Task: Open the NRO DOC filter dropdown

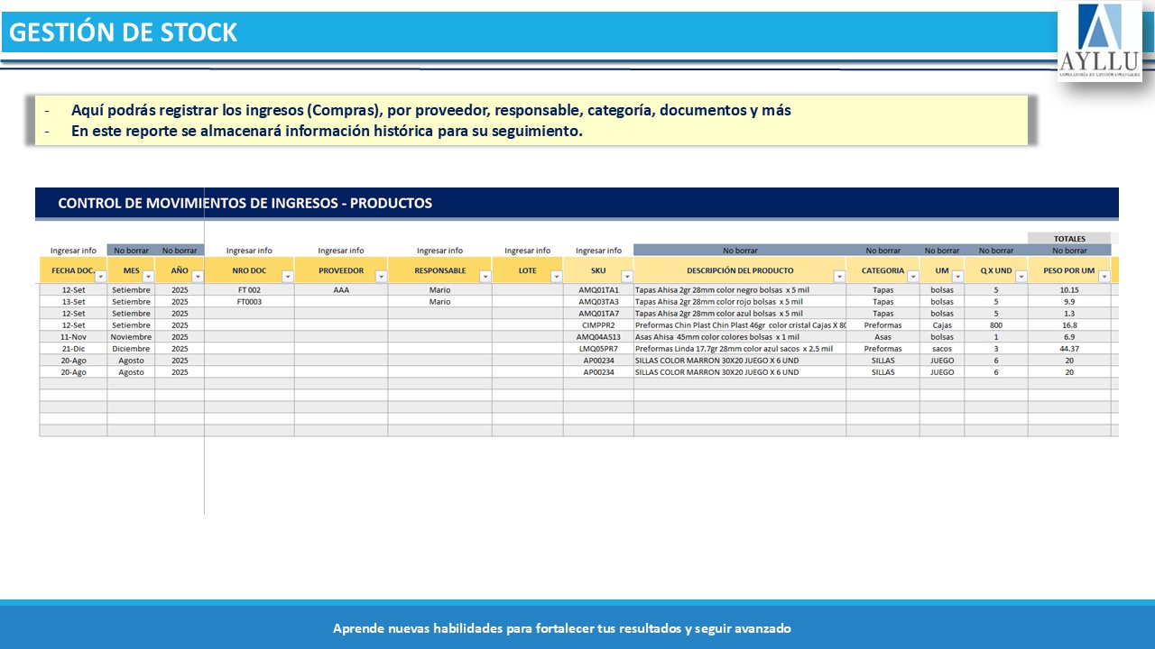Action: (x=287, y=277)
